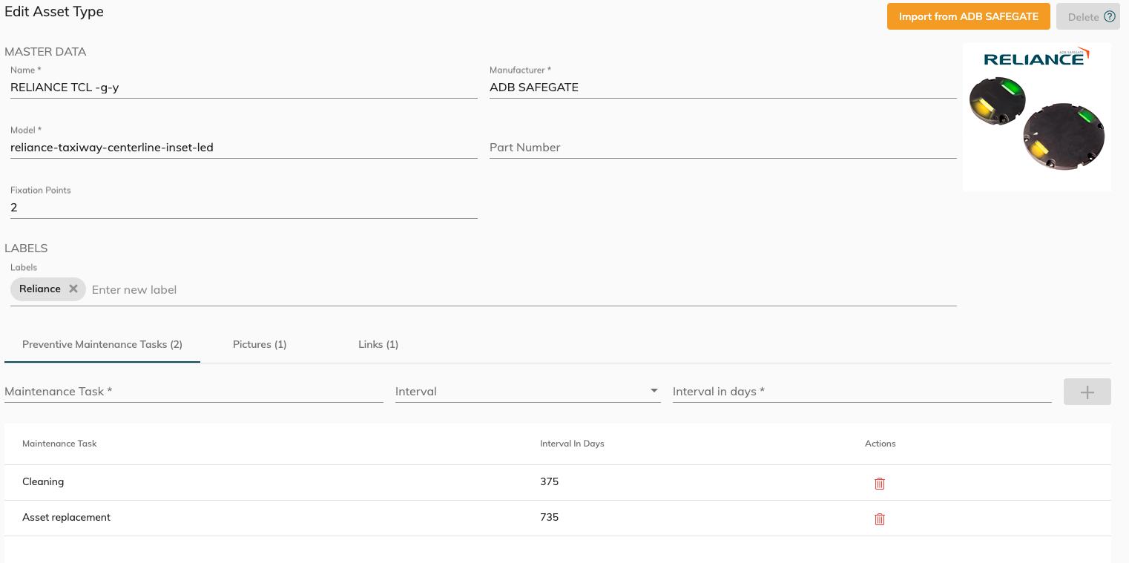Click the Interval in days field
Viewport: 1129px width, 563px height.
coord(861,392)
